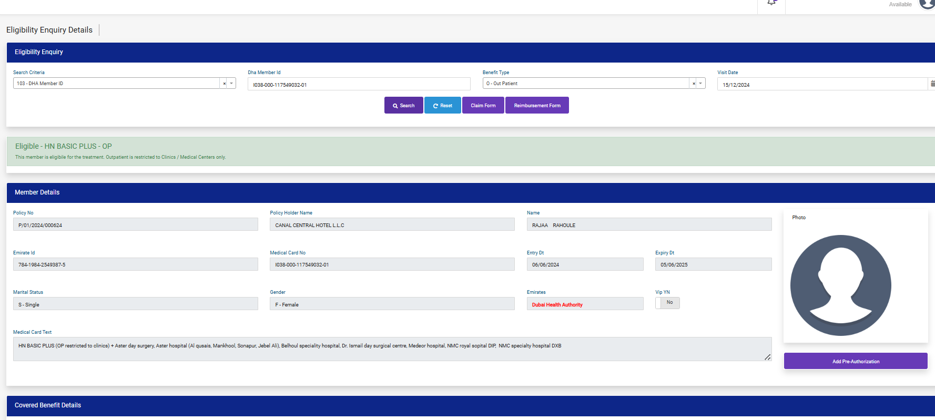Open the Reimbursement Form
The height and width of the screenshot is (420, 935).
coord(537,105)
